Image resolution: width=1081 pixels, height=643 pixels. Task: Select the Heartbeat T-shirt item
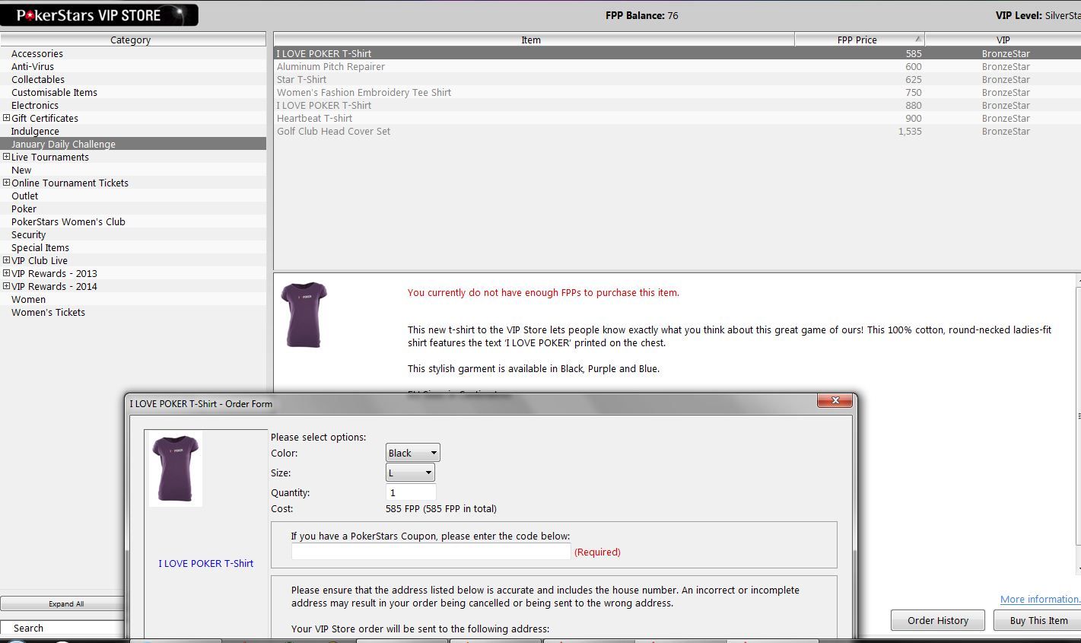676,118
